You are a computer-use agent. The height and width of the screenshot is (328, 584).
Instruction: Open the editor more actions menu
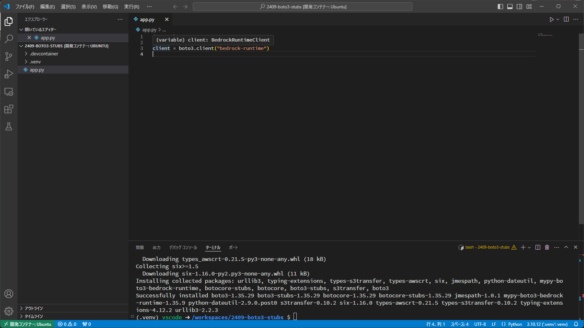tap(576, 19)
